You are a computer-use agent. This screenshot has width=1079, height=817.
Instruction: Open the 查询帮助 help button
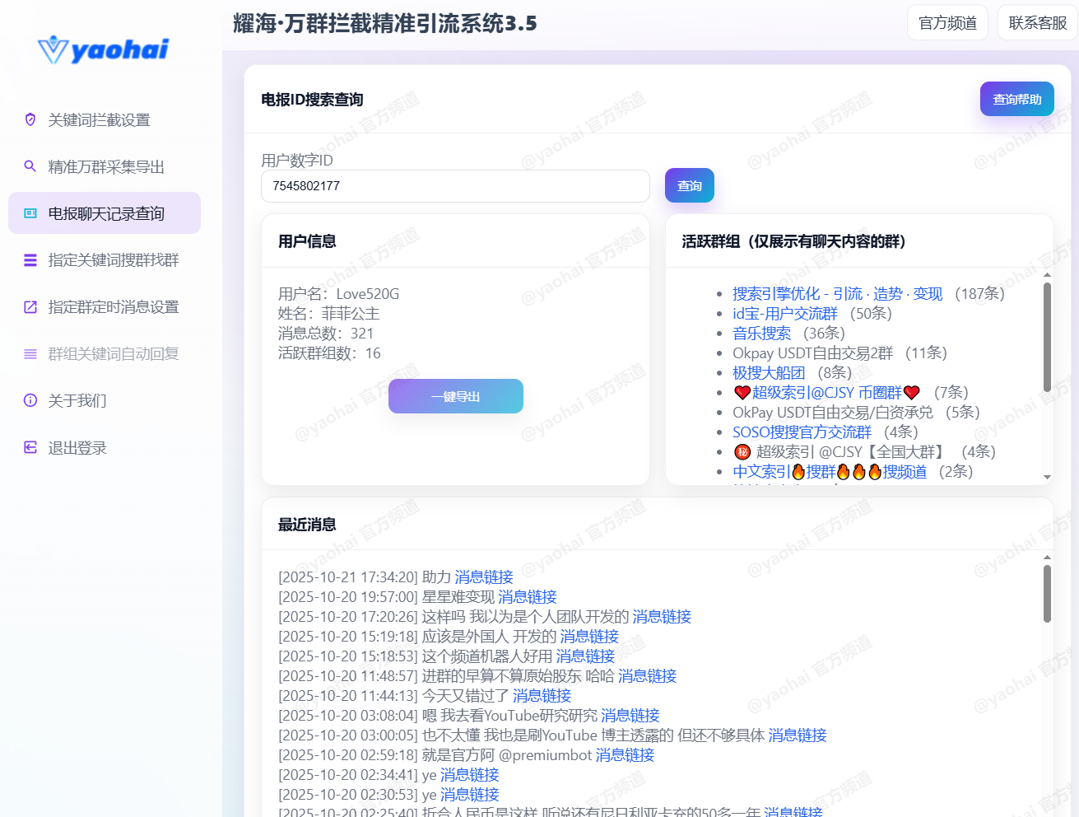[x=1016, y=99]
